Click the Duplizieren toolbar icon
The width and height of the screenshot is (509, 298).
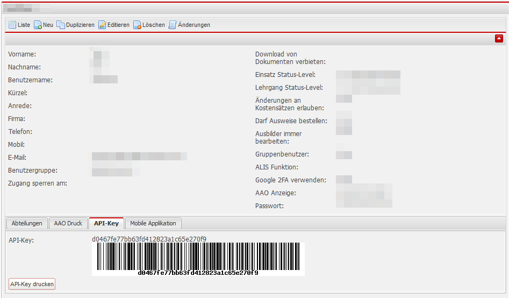61,25
